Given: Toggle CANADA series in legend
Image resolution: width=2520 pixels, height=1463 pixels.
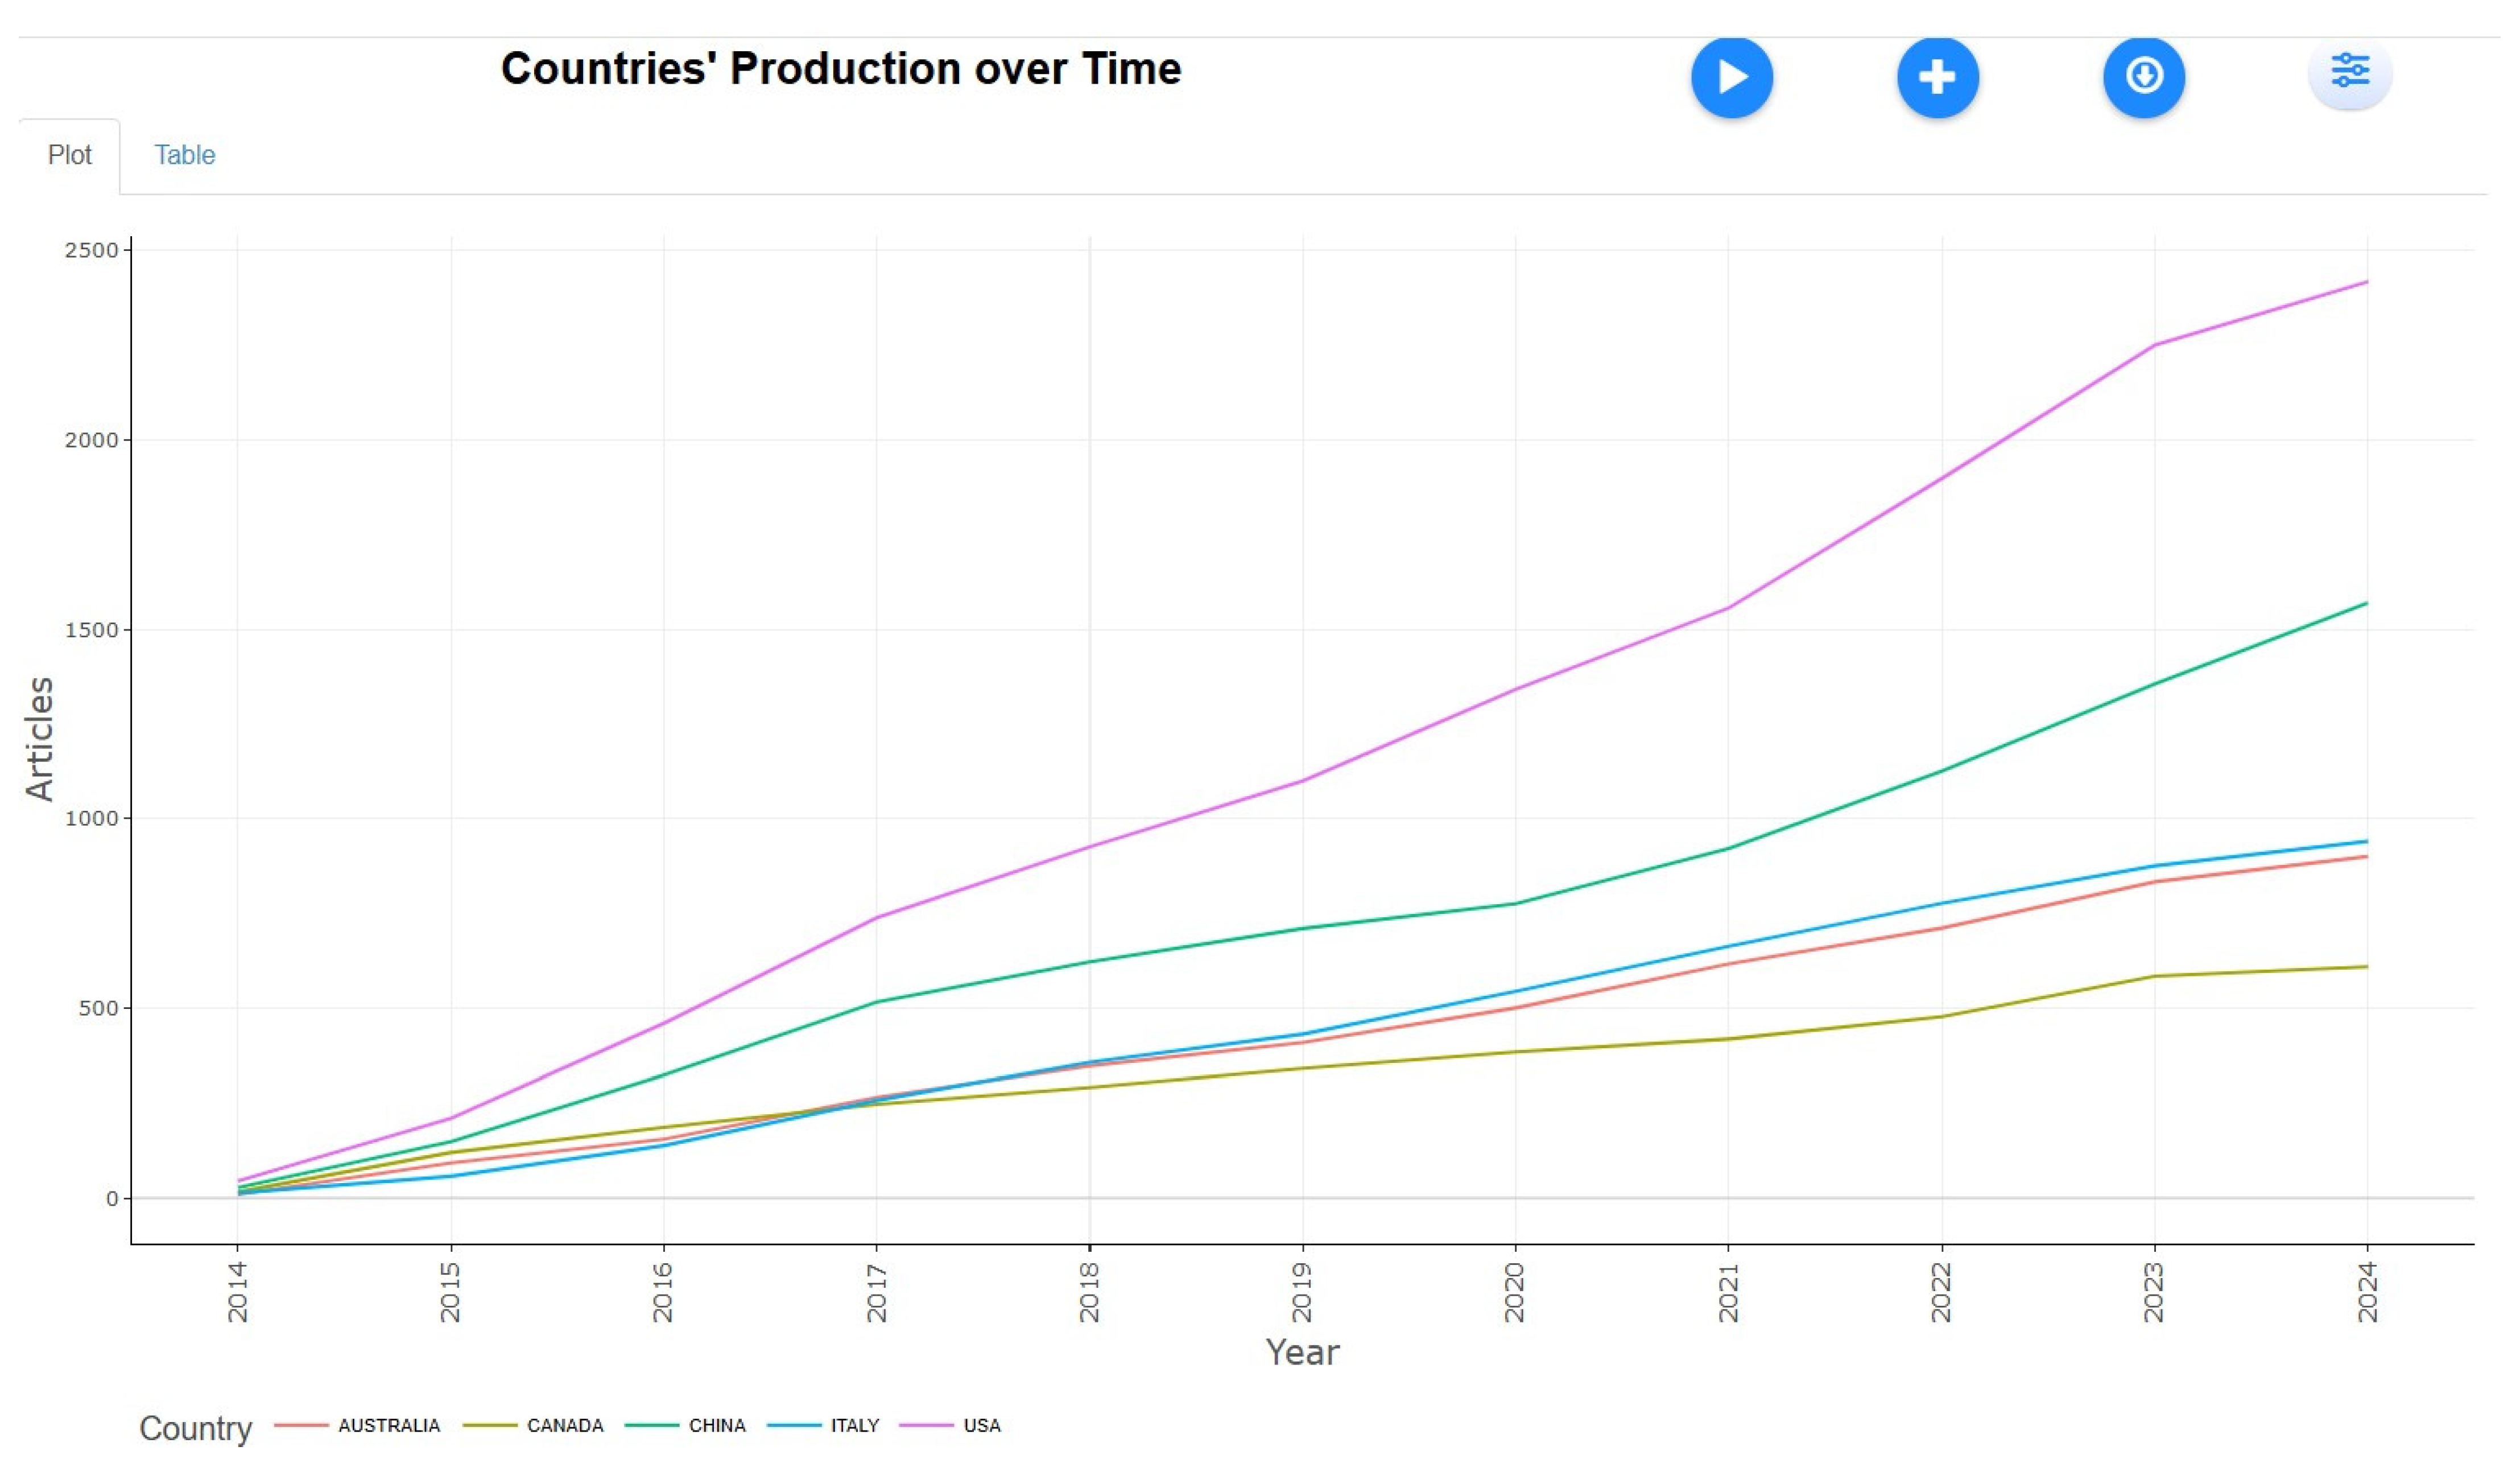Looking at the screenshot, I should click(x=565, y=1425).
